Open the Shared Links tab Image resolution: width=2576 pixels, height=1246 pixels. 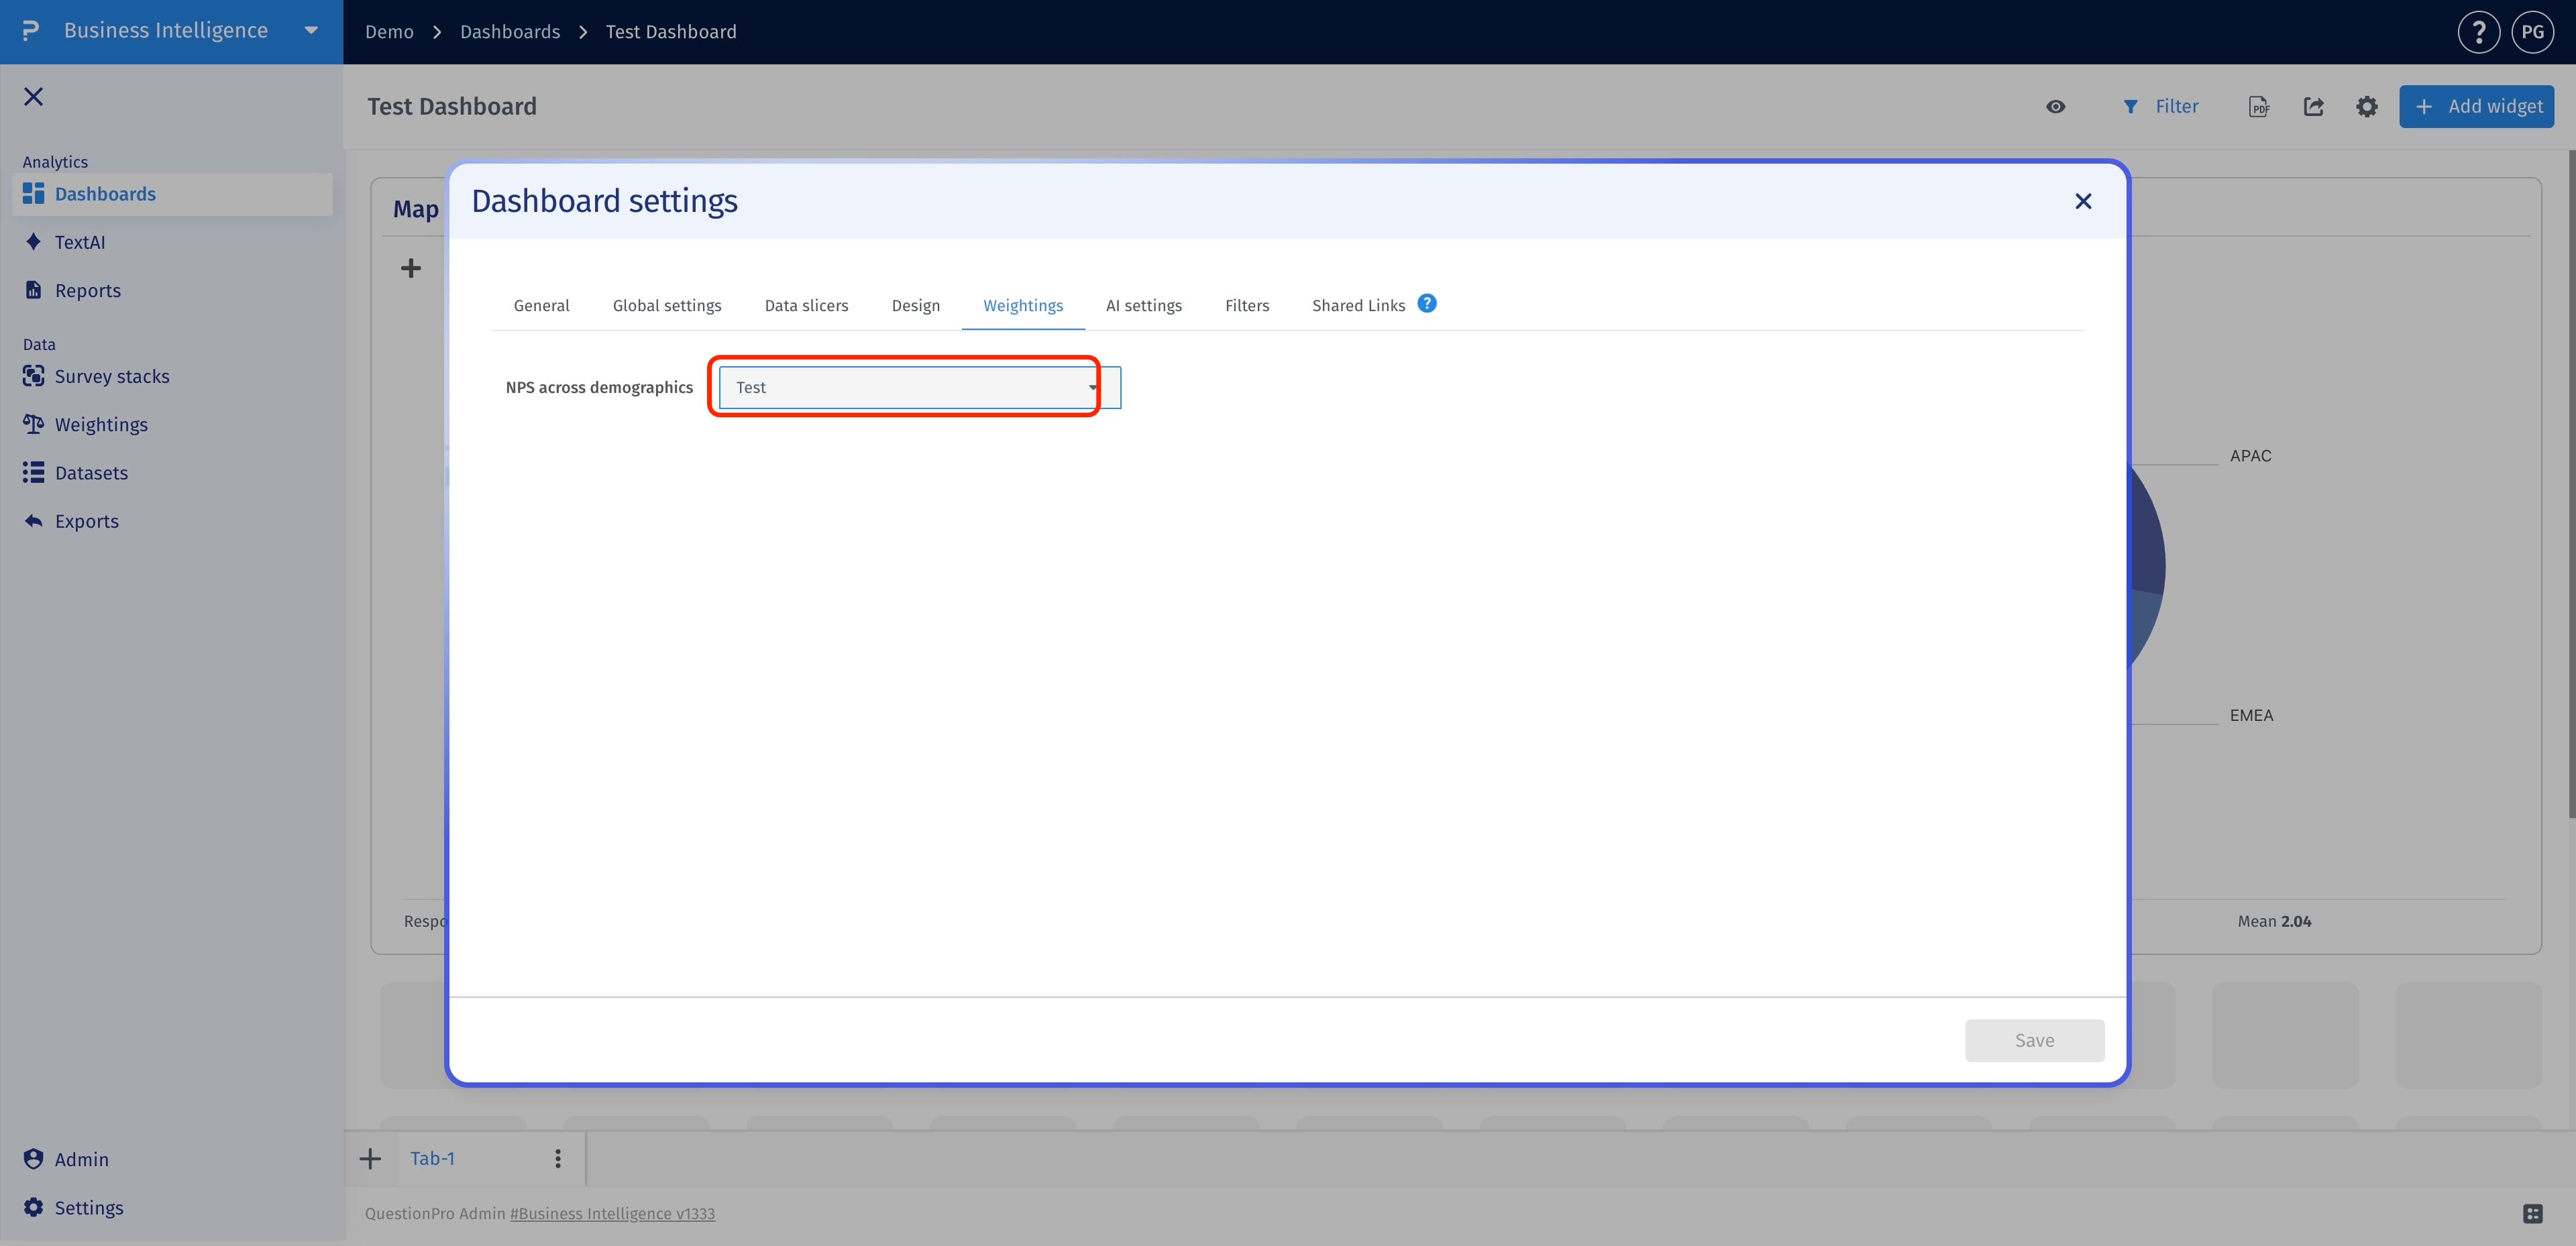(x=1358, y=305)
